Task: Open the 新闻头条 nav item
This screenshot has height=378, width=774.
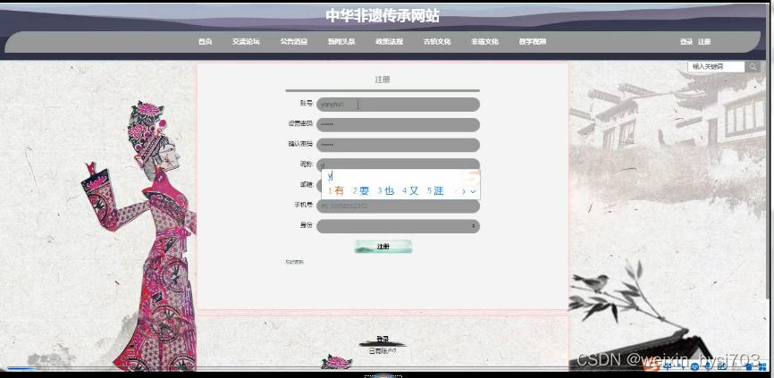Action: [341, 42]
